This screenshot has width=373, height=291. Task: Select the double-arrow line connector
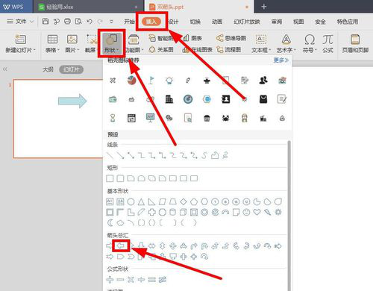(131, 156)
